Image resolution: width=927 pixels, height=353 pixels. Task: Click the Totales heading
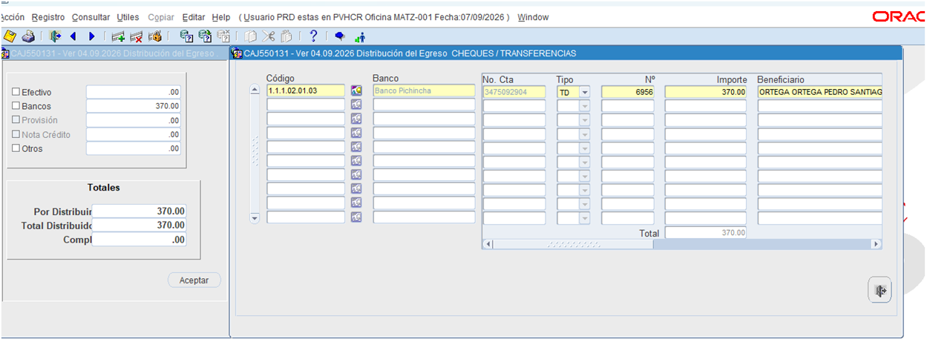coord(103,188)
